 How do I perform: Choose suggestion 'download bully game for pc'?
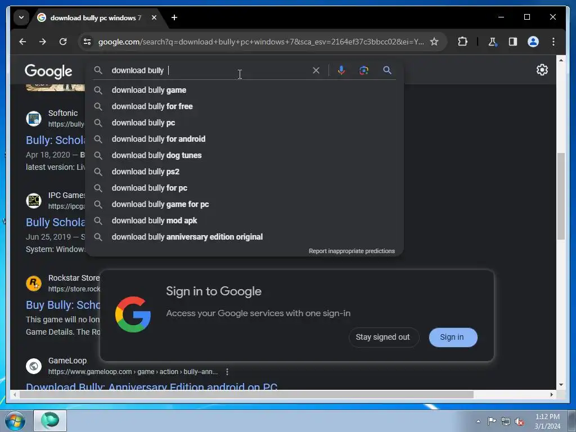coord(245,204)
